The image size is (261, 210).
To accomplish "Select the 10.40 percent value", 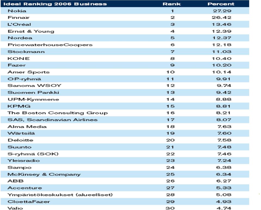I will point(222,59).
